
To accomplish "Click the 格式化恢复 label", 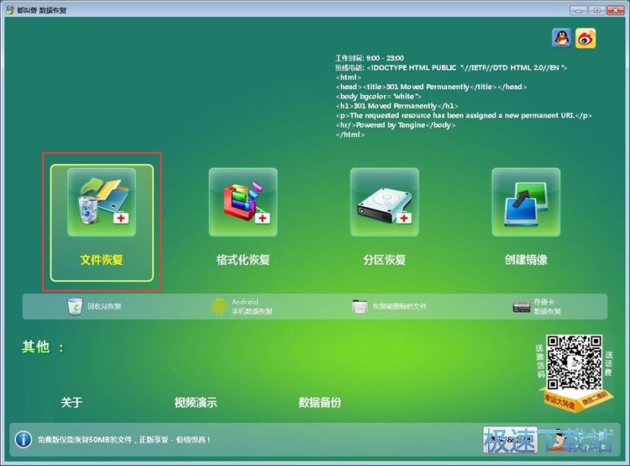I will point(243,260).
